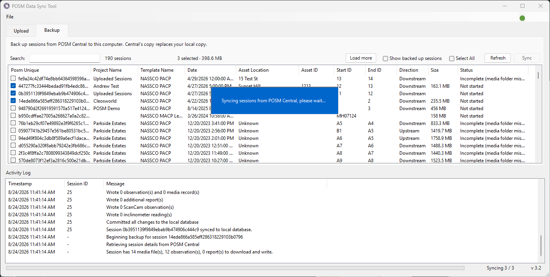Check the d055290a320f8abb session checkbox
The image size is (550, 277).
coord(13,145)
